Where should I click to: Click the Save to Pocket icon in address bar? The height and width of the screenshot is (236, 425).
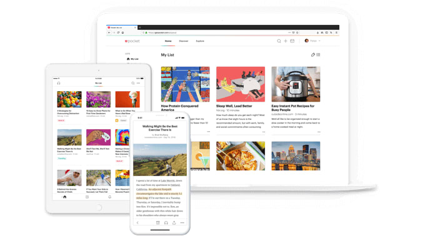(293, 32)
